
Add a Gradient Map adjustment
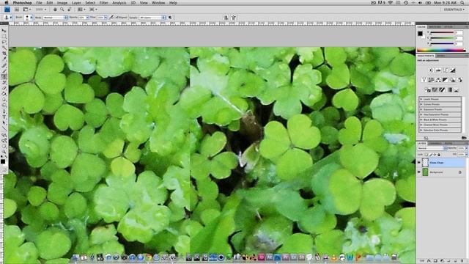(x=449, y=89)
